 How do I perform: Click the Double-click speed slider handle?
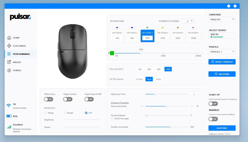pos(170,127)
